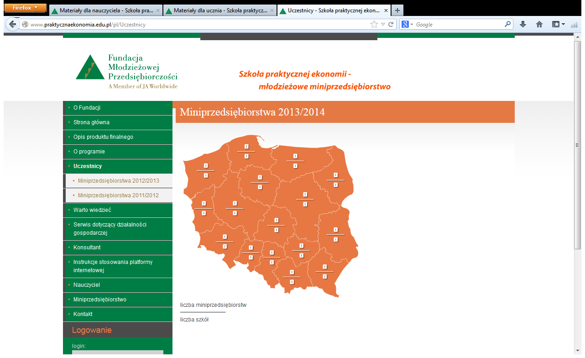Open Serwis dotyczący działalności gospodarczej
This screenshot has height=358, width=585.
point(118,229)
